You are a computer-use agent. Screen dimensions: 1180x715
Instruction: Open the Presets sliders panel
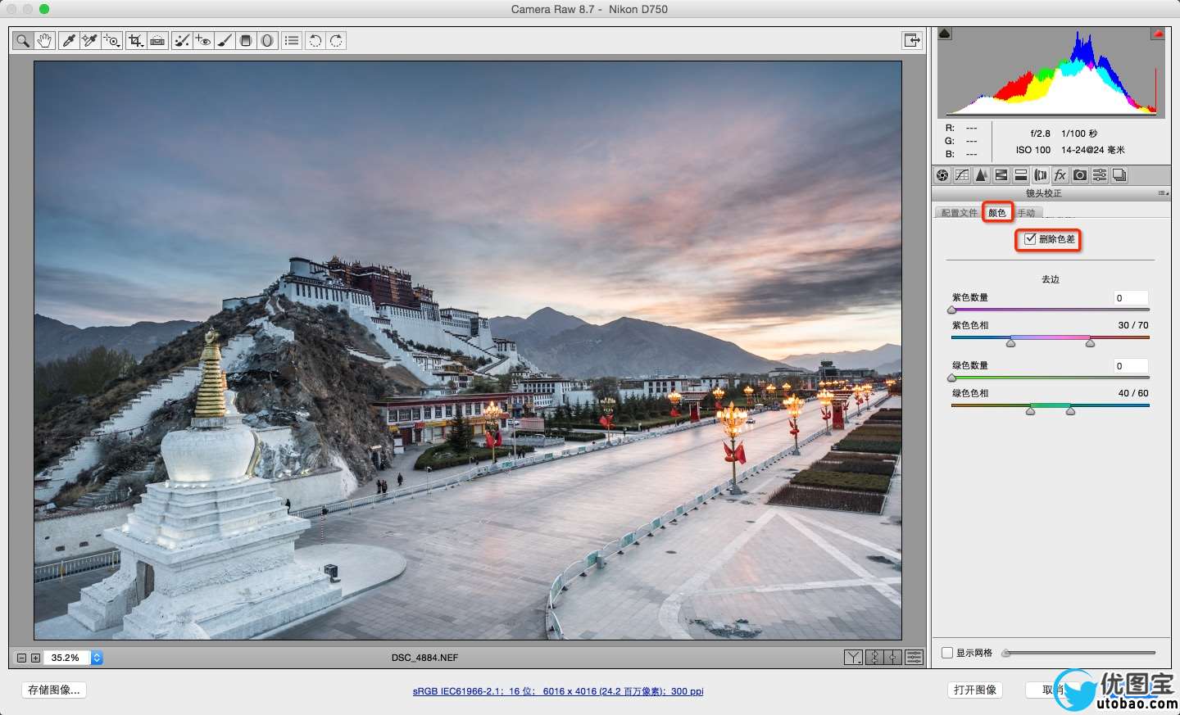pyautogui.click(x=1100, y=175)
